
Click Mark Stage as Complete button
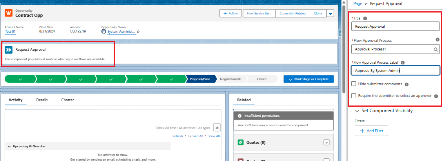click(x=309, y=79)
